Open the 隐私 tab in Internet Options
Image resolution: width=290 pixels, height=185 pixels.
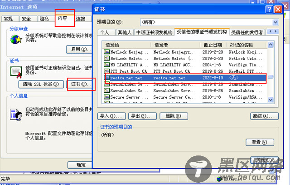tap(46, 19)
